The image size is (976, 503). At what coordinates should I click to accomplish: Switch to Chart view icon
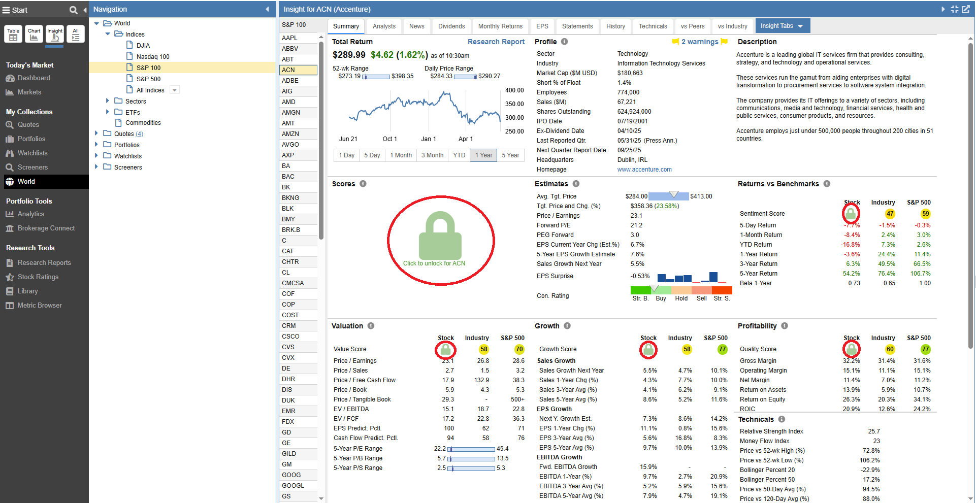[34, 34]
